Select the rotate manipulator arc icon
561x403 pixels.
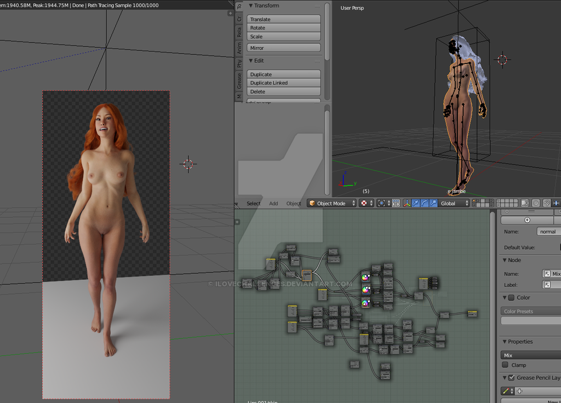pos(424,203)
